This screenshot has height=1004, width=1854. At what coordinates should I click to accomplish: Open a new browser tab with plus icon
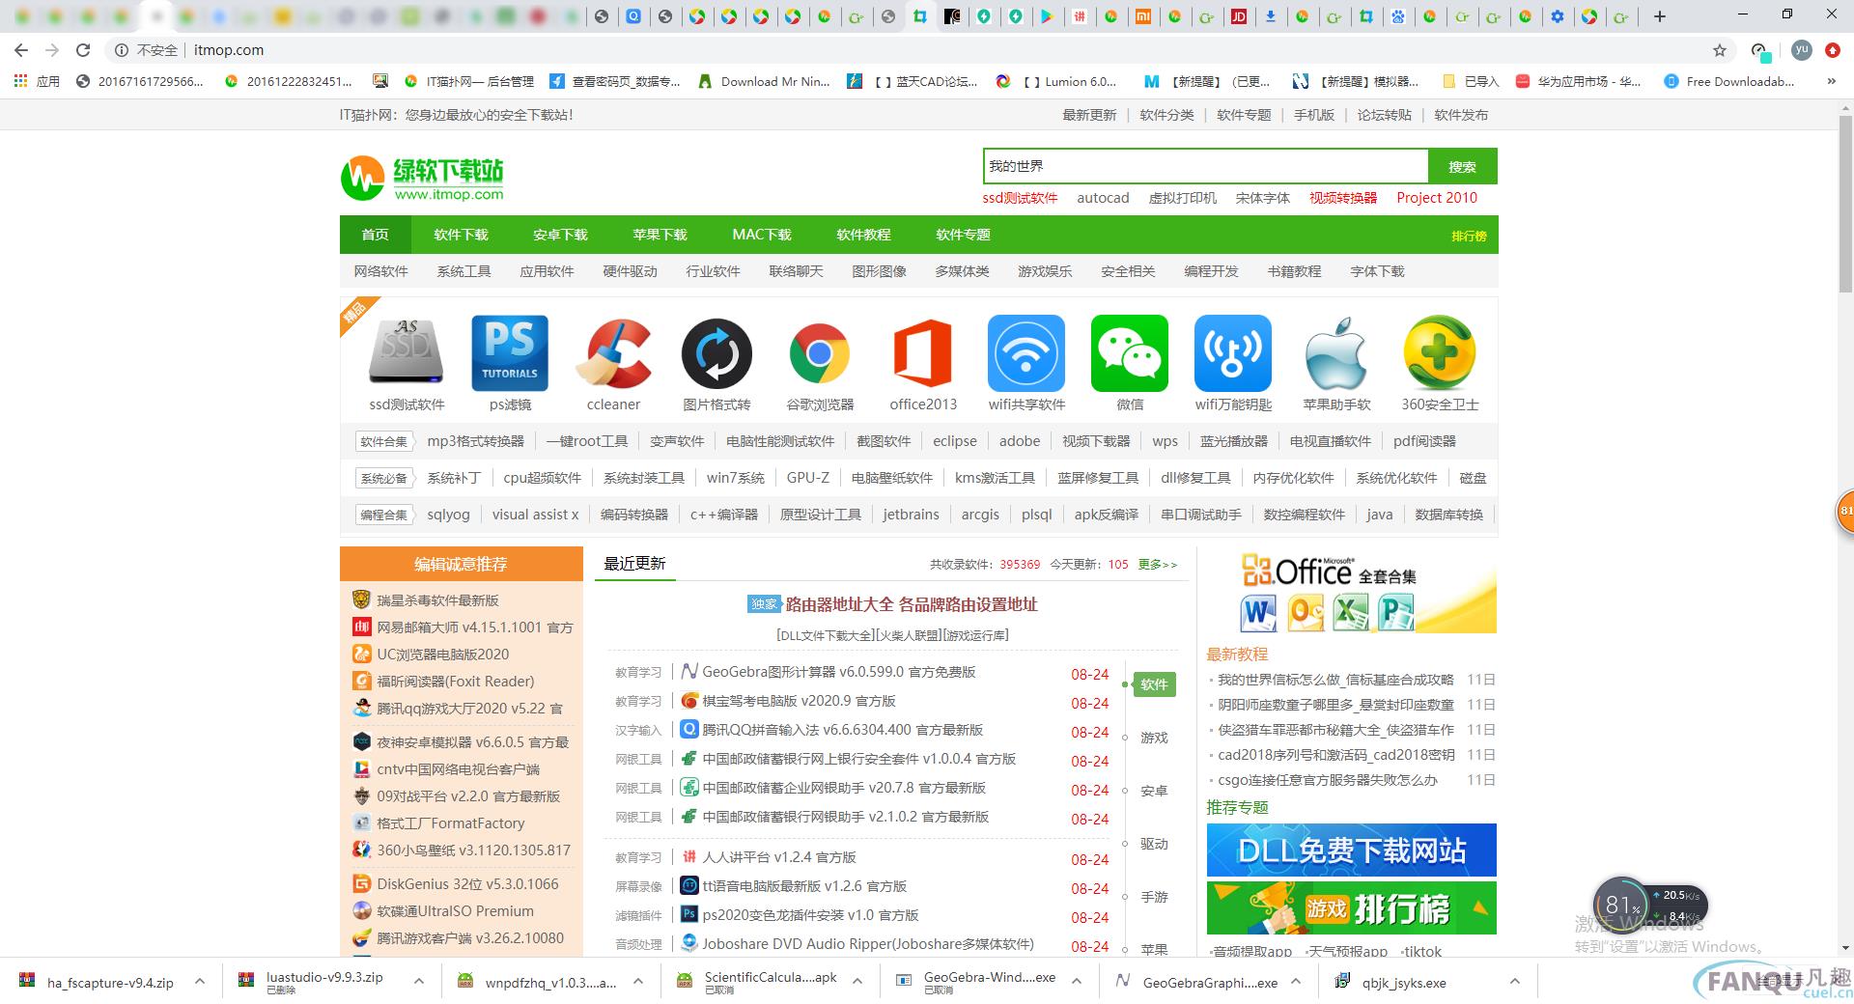(x=1660, y=16)
